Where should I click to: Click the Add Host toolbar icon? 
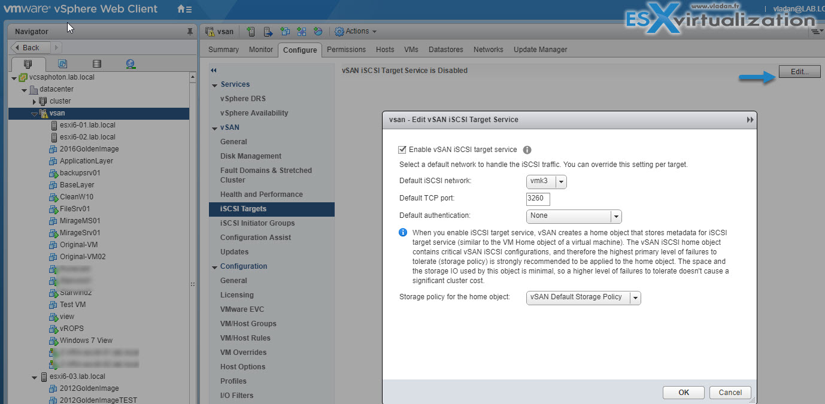coord(251,31)
